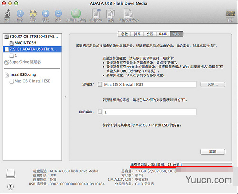
Task: Click the connection bus USB text
Action: [x=53, y=176]
